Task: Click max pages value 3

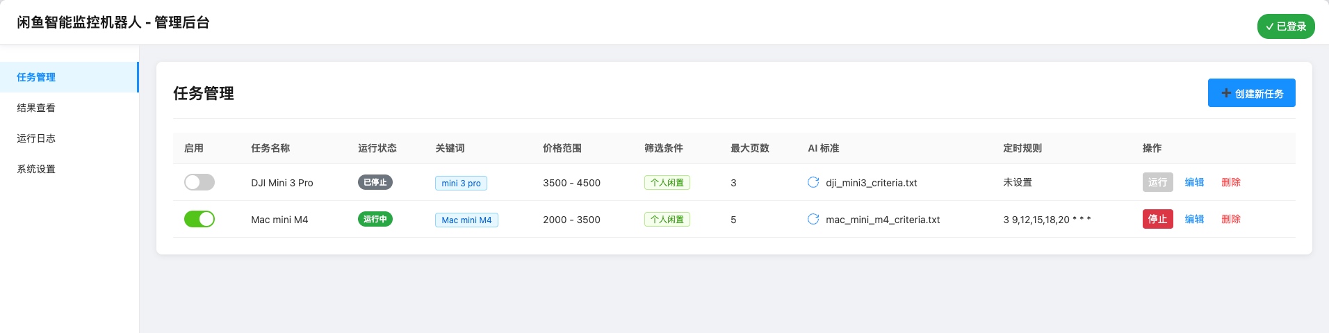Action: [x=733, y=183]
